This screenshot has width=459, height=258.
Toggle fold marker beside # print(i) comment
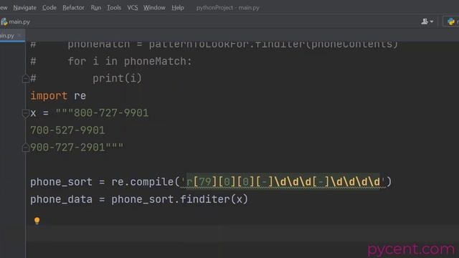(26, 78)
